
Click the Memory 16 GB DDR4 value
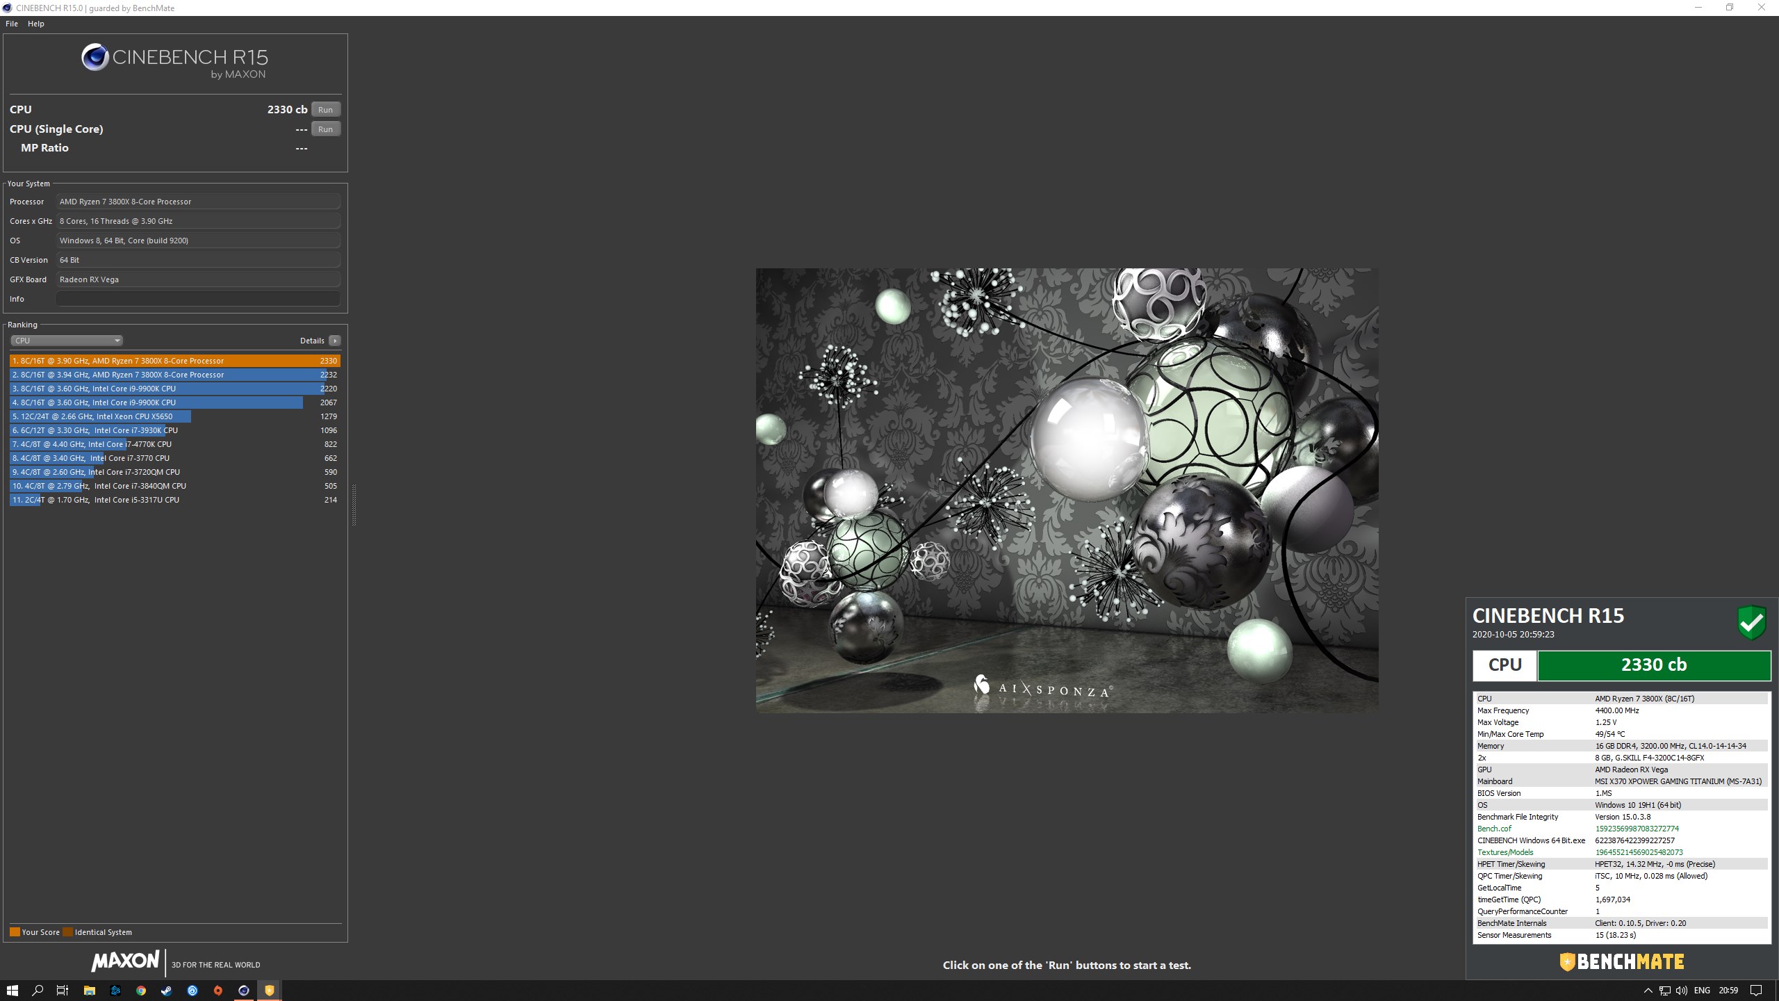[1671, 746]
